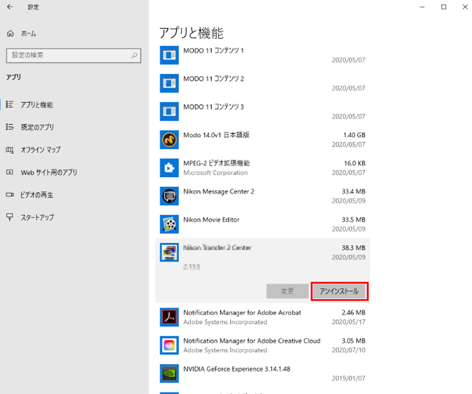Click Notification Manager for Adobe Acrobat icon
Screen dimensions: 472x394
[169, 317]
